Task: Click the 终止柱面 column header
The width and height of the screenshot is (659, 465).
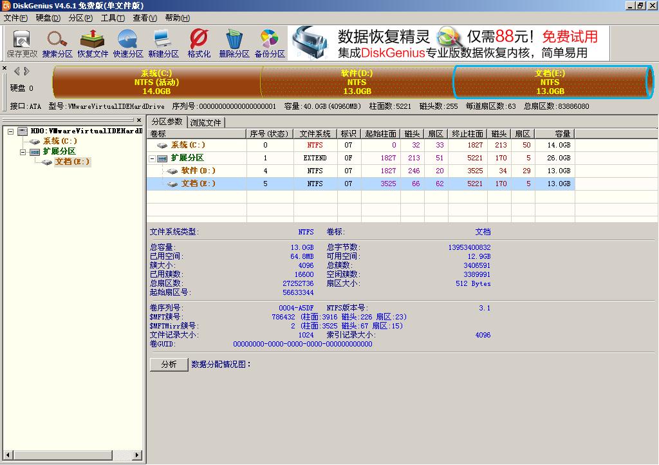Action: 467,134
